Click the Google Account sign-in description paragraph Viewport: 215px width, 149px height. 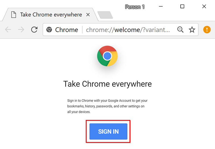point(107,106)
